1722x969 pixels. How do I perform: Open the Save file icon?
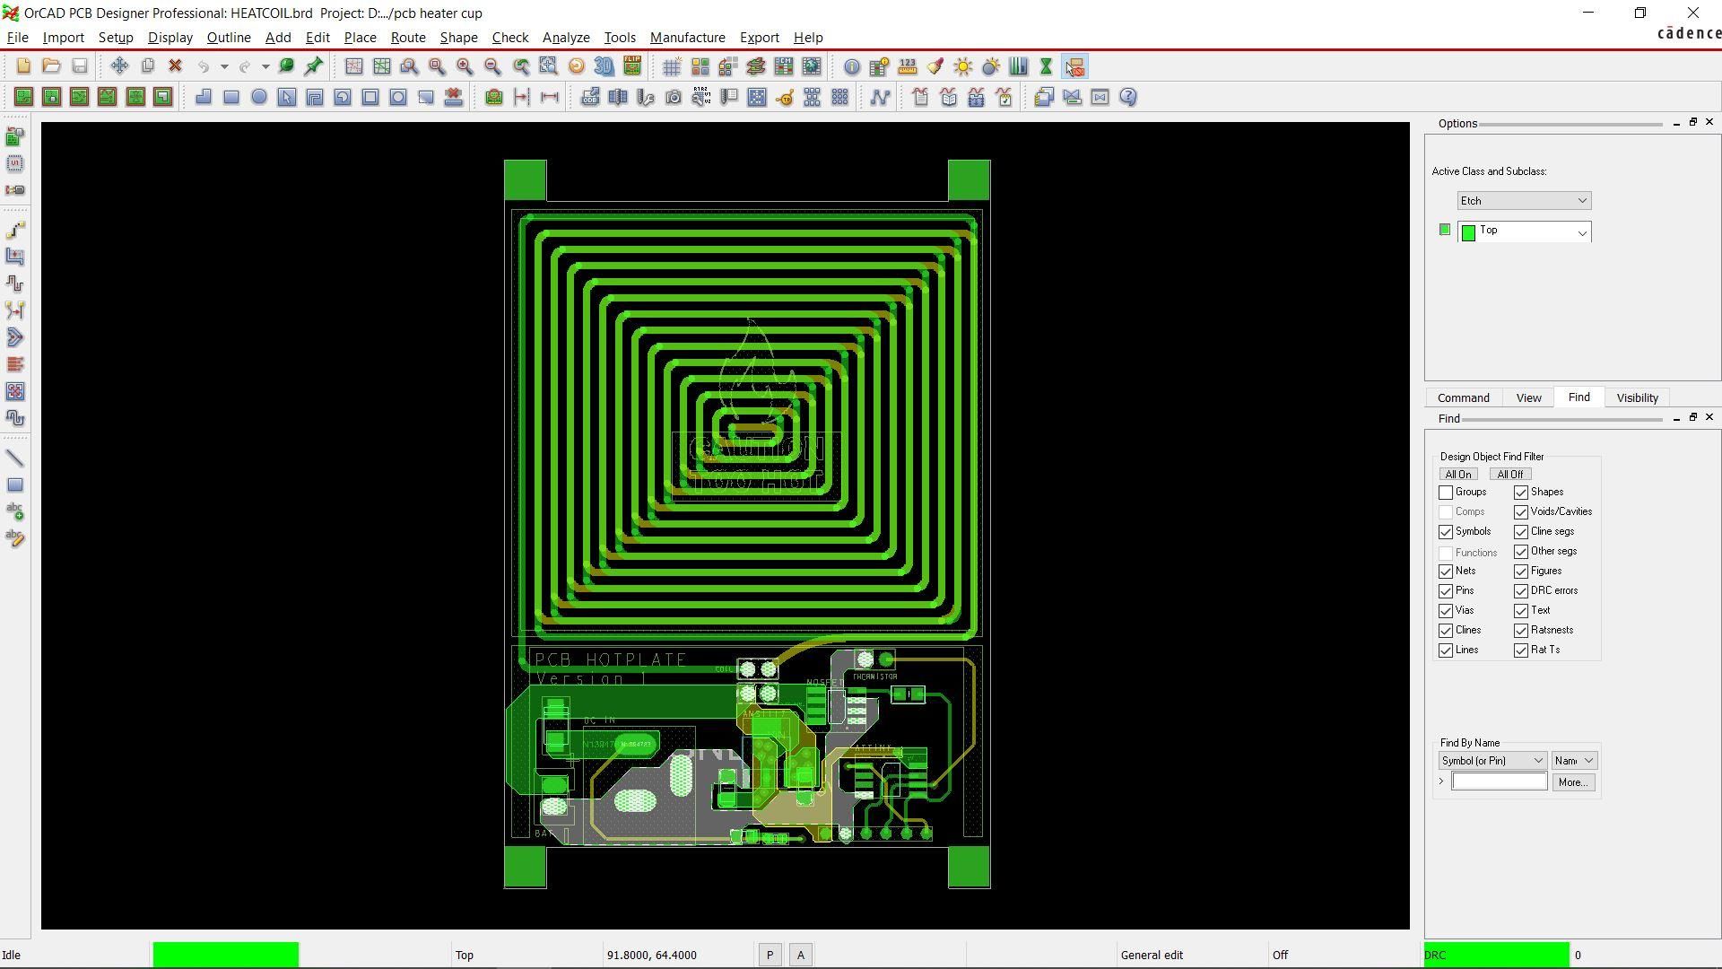[x=79, y=65]
